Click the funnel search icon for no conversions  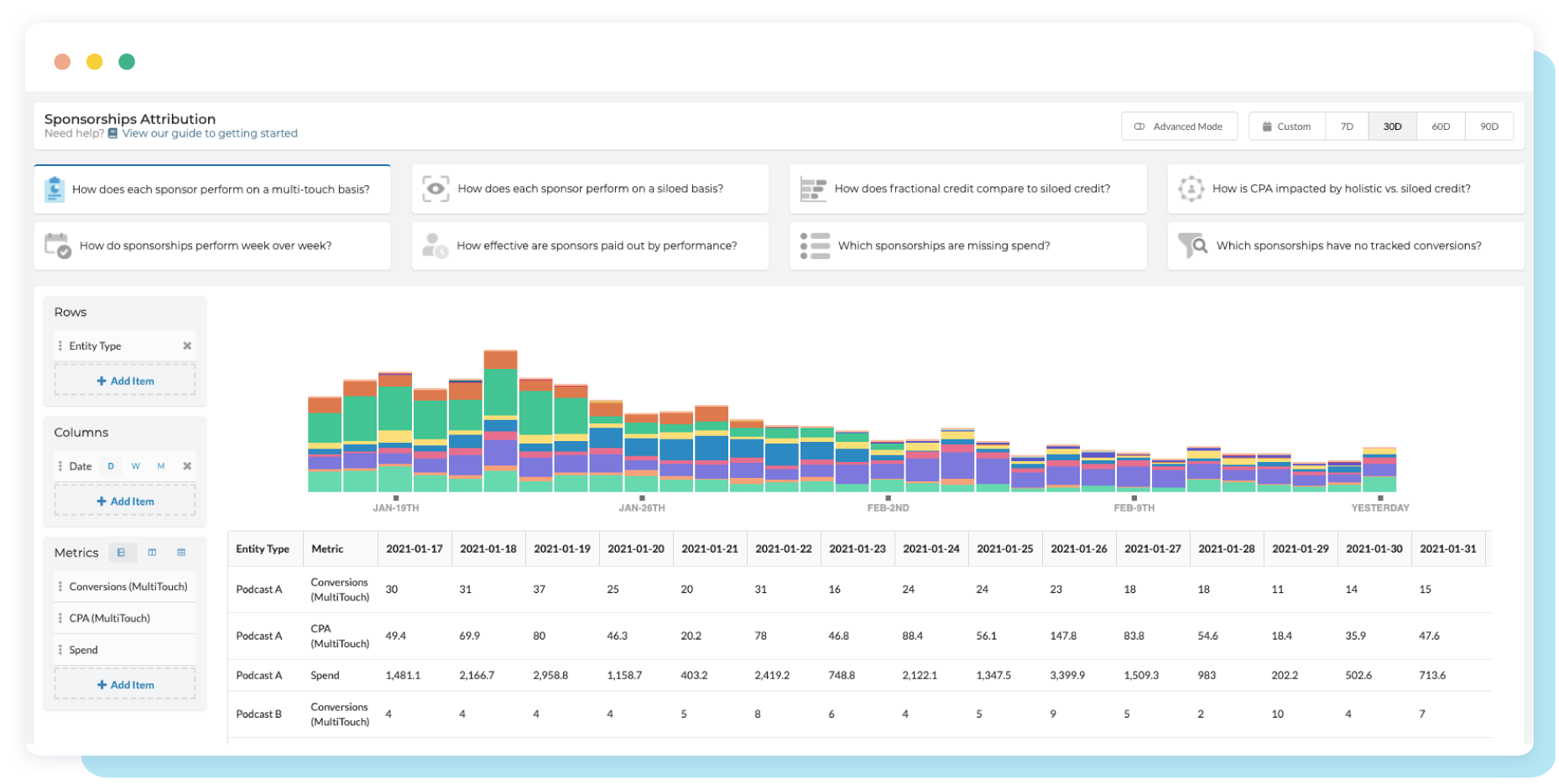pyautogui.click(x=1192, y=246)
